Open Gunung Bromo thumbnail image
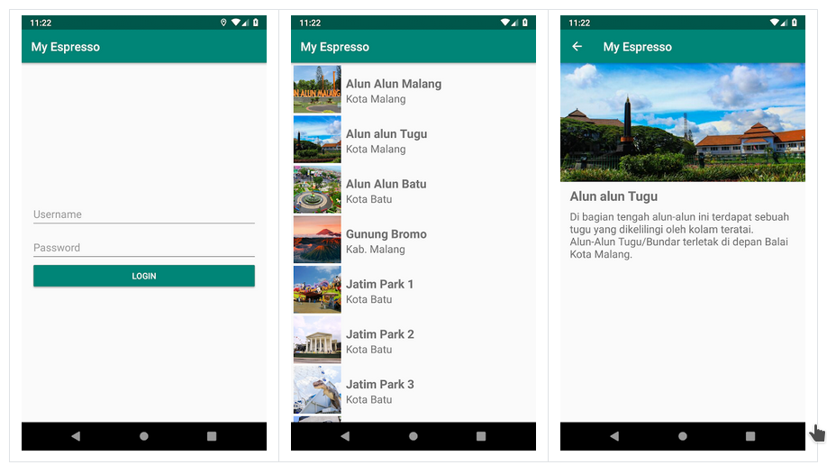 (x=317, y=240)
